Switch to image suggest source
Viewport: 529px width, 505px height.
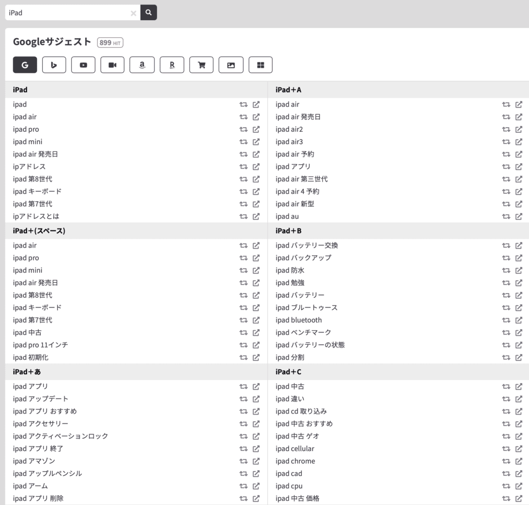(x=231, y=65)
